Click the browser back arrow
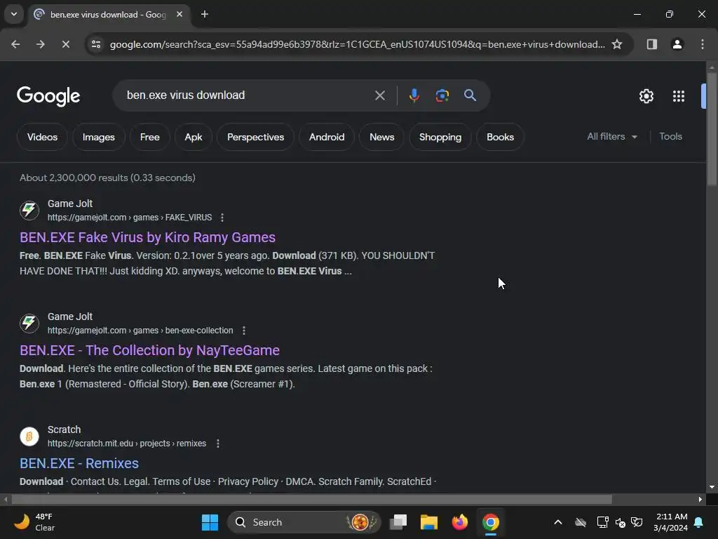The width and height of the screenshot is (718, 539). coord(15,44)
